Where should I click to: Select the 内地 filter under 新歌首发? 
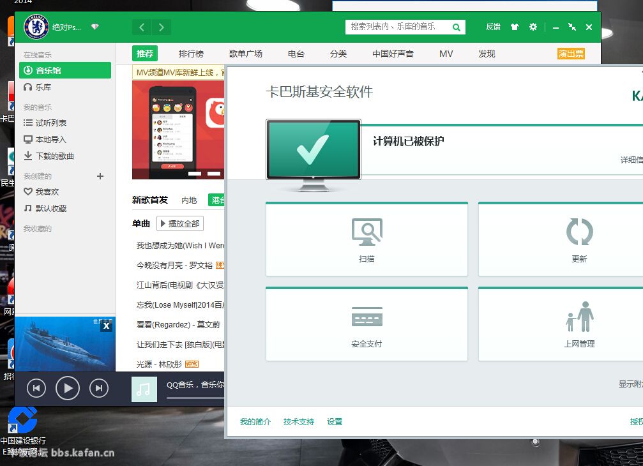(x=189, y=200)
